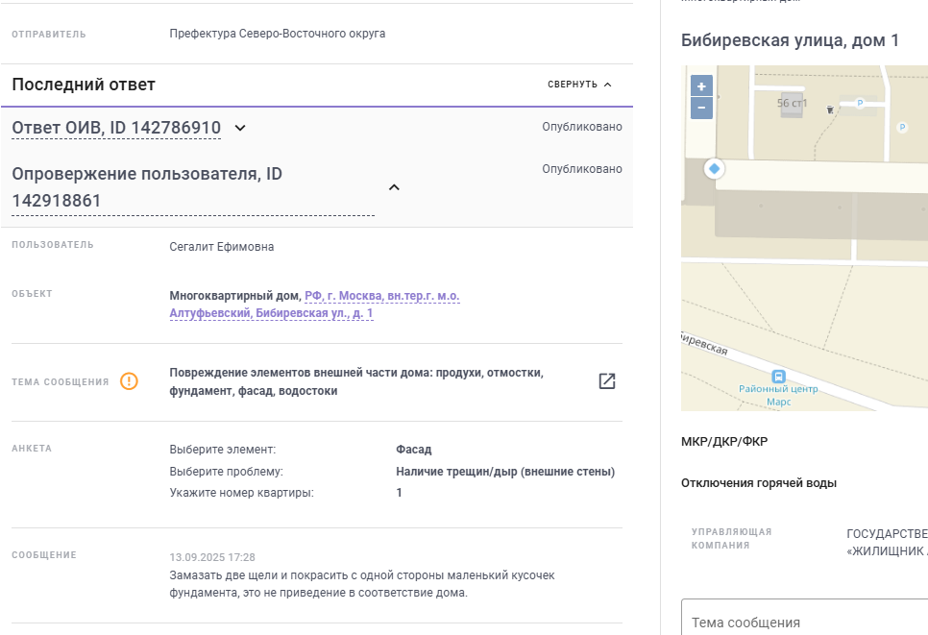The width and height of the screenshot is (928, 635).
Task: Select the МКР/ДКР/ФКР item
Action: 724,442
